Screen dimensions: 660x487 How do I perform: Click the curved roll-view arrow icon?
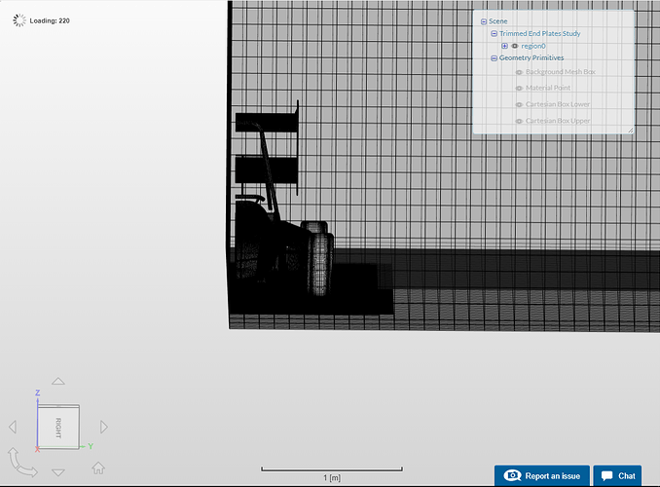pyautogui.click(x=22, y=463)
